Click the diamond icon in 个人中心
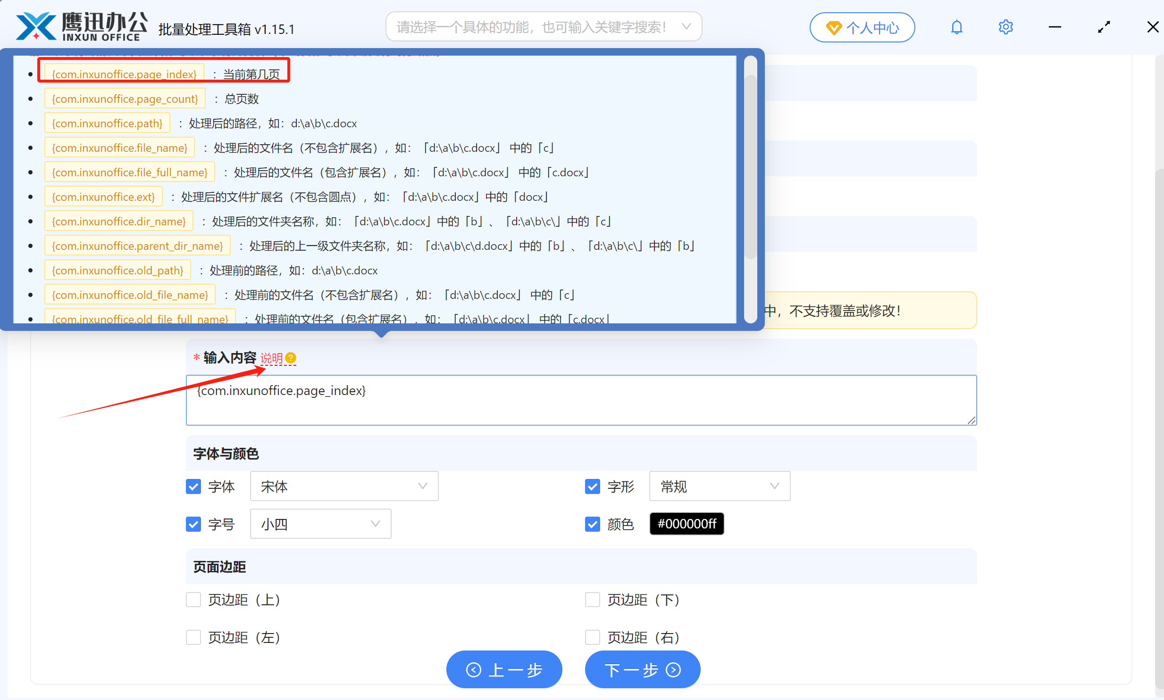Image resolution: width=1164 pixels, height=700 pixels. click(834, 28)
